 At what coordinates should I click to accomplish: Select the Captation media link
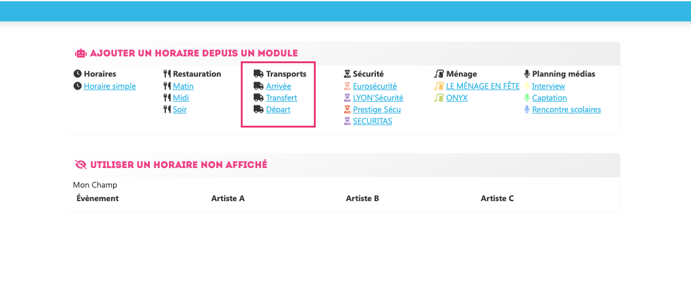coord(550,98)
